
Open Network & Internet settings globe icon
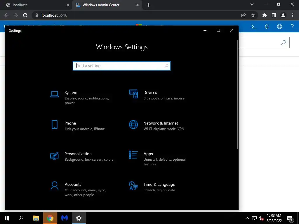point(133,125)
